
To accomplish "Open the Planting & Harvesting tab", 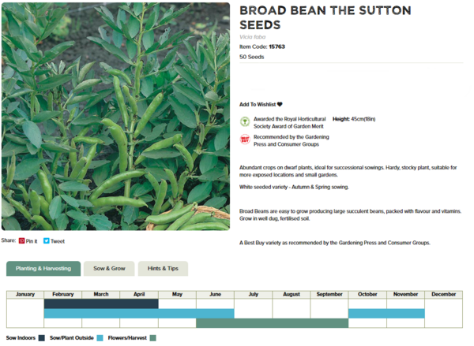I will [x=43, y=269].
